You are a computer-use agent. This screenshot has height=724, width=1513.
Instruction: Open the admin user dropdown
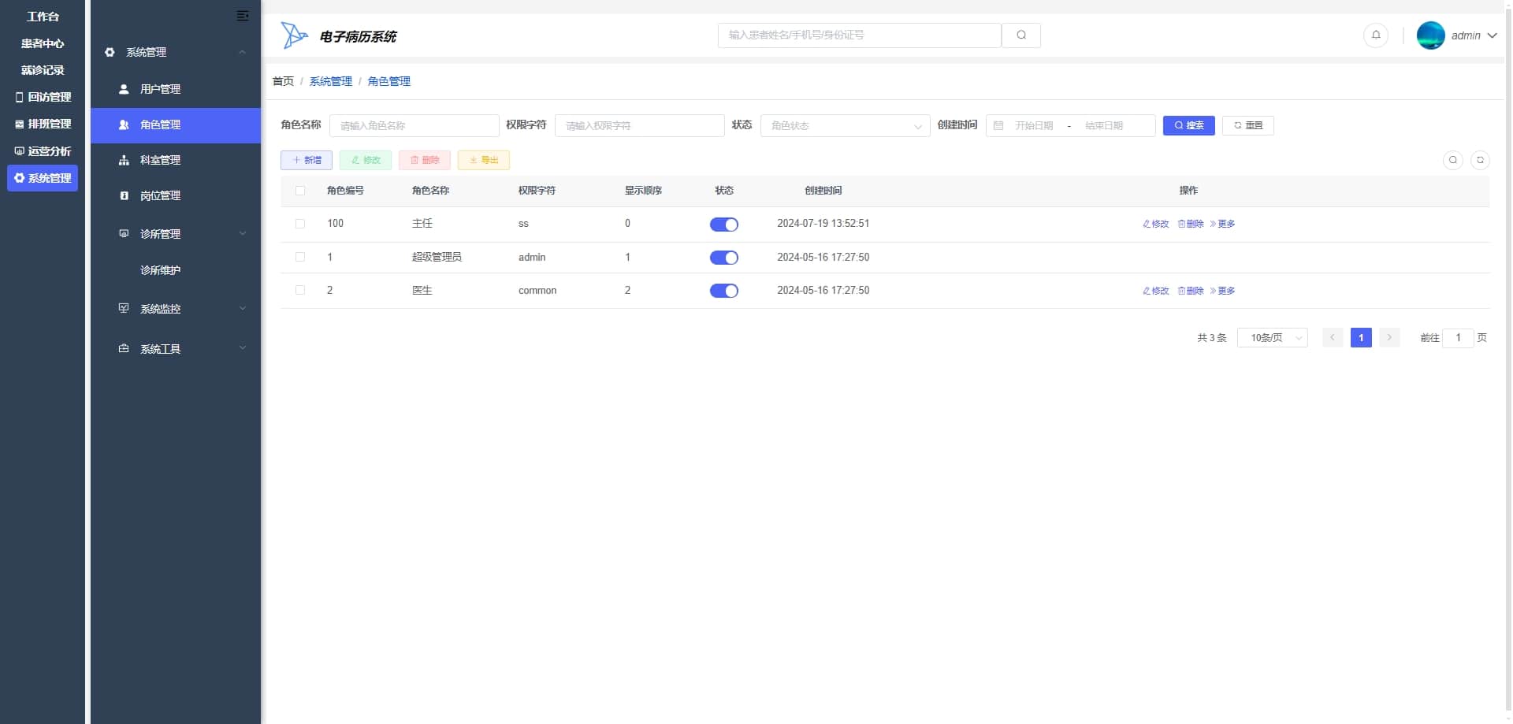pyautogui.click(x=1457, y=35)
